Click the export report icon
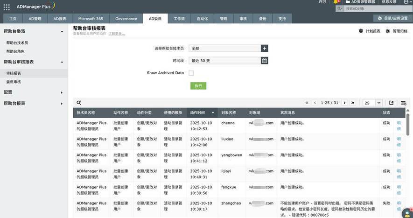 click(x=392, y=103)
